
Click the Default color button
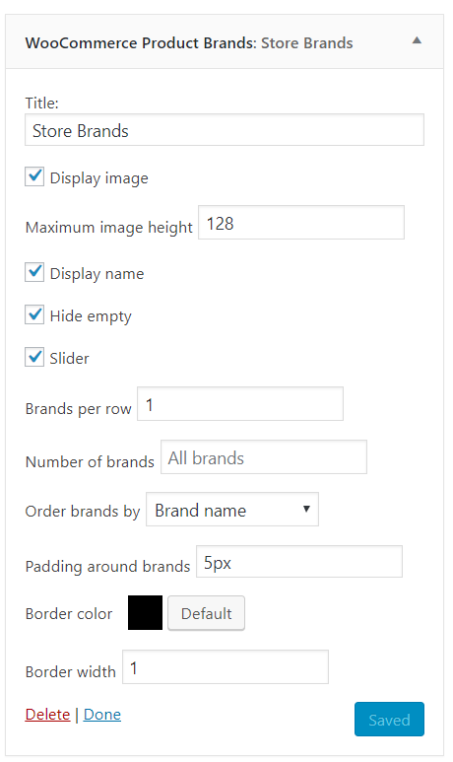click(x=207, y=613)
